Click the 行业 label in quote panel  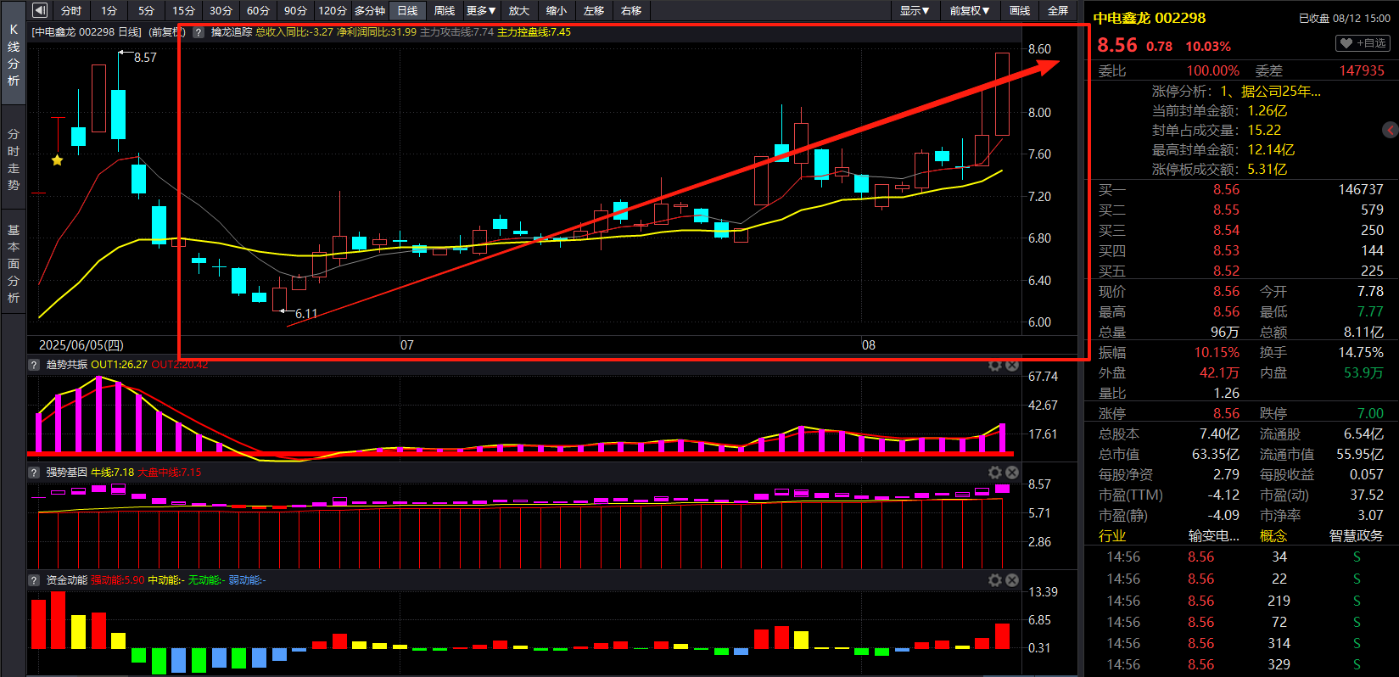pyautogui.click(x=1112, y=535)
